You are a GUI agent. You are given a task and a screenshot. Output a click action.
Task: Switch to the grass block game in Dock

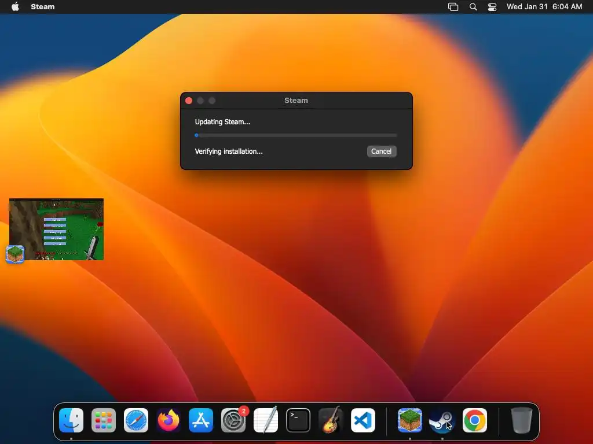click(x=410, y=420)
